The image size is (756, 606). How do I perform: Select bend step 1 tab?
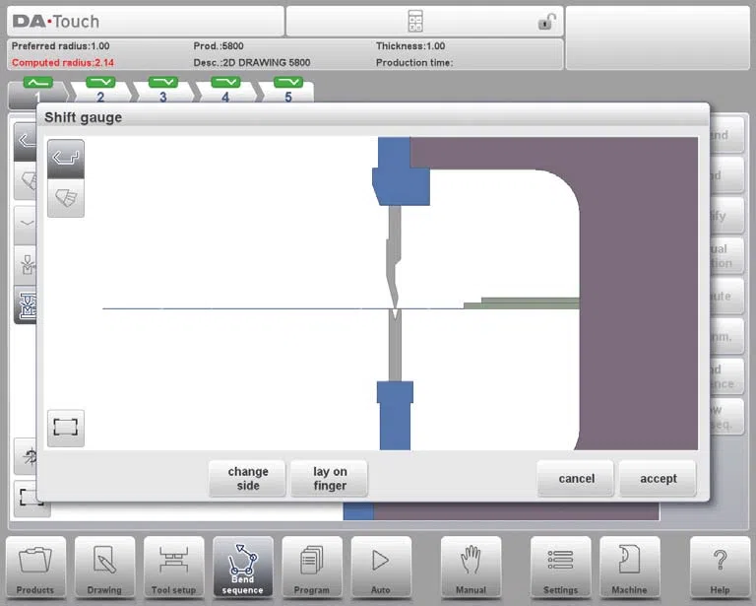[37, 91]
